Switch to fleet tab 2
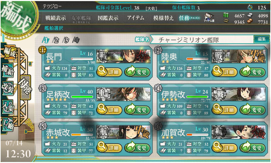Viewport: 271px width, 163px height. (x=56, y=40)
